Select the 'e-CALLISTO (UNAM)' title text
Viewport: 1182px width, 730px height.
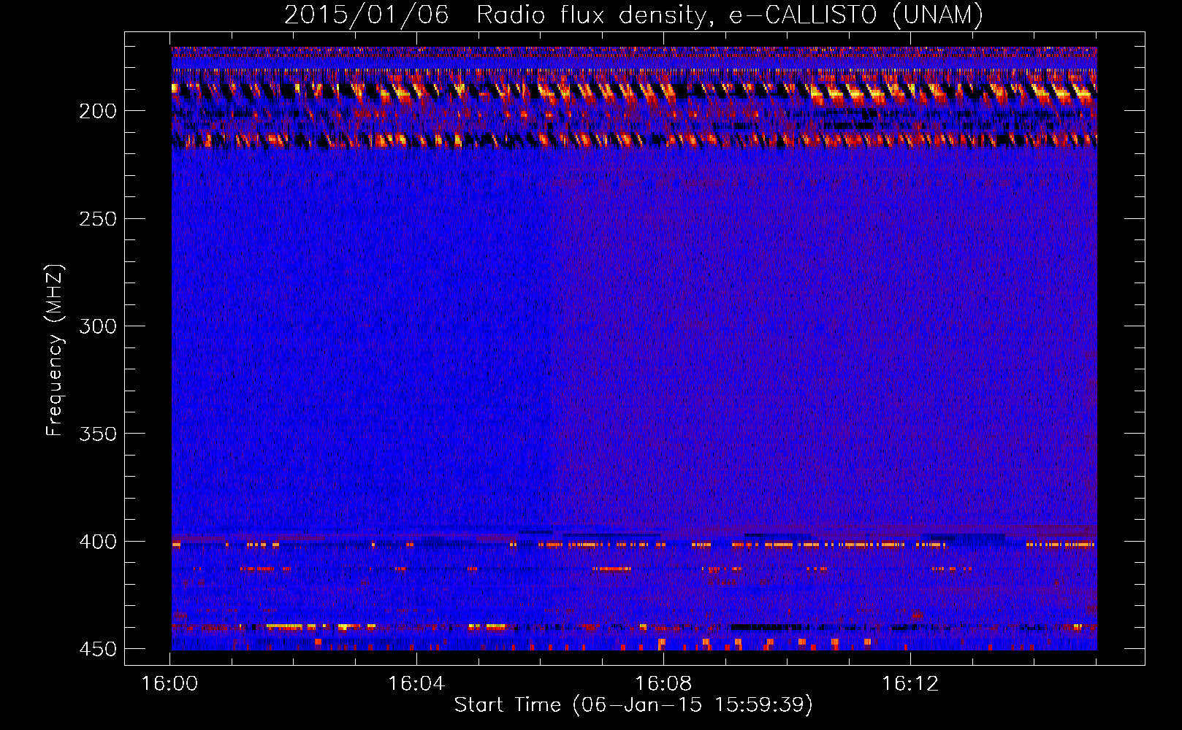tap(857, 15)
